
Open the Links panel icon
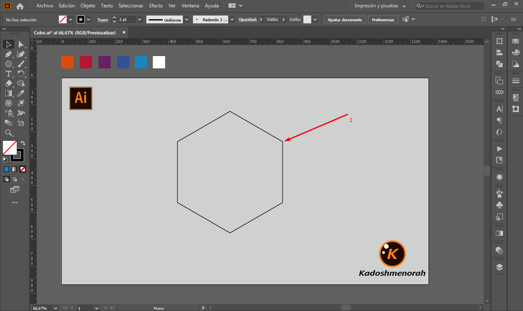coord(499,92)
